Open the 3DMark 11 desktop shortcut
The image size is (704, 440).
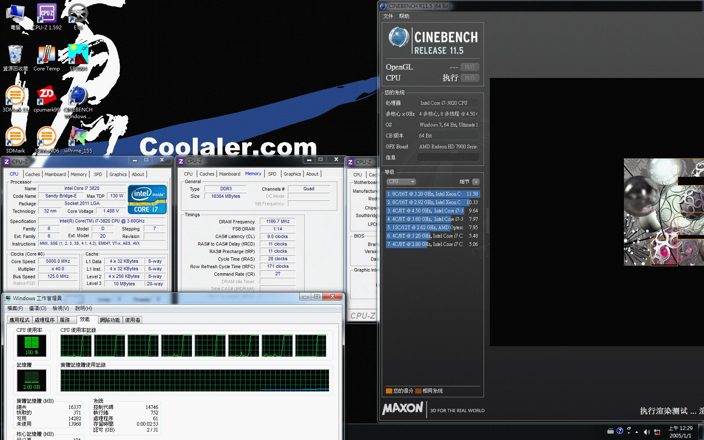pyautogui.click(x=16, y=99)
